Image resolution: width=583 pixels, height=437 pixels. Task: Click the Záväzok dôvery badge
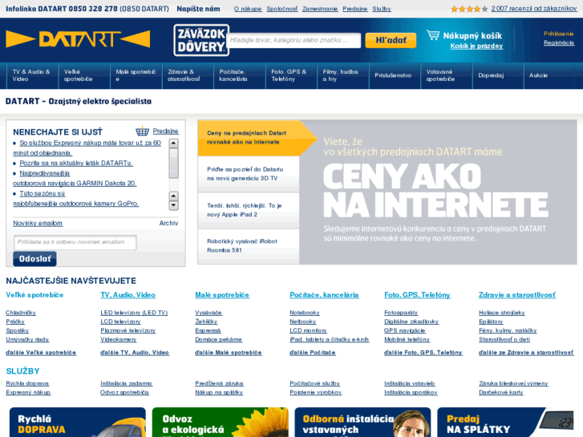(201, 40)
